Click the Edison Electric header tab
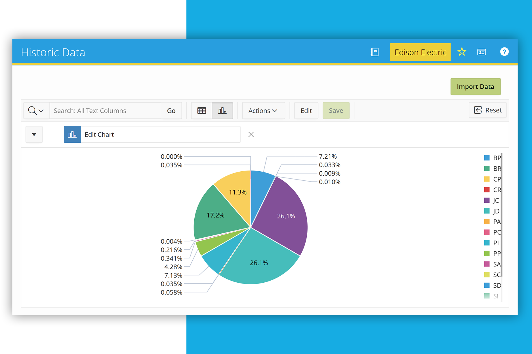532x354 pixels. point(420,52)
